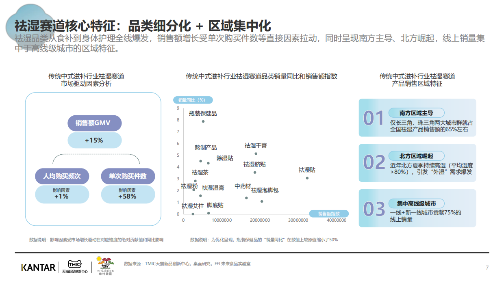Click the 祛湿贴 label on the far right of the chart

(307, 170)
